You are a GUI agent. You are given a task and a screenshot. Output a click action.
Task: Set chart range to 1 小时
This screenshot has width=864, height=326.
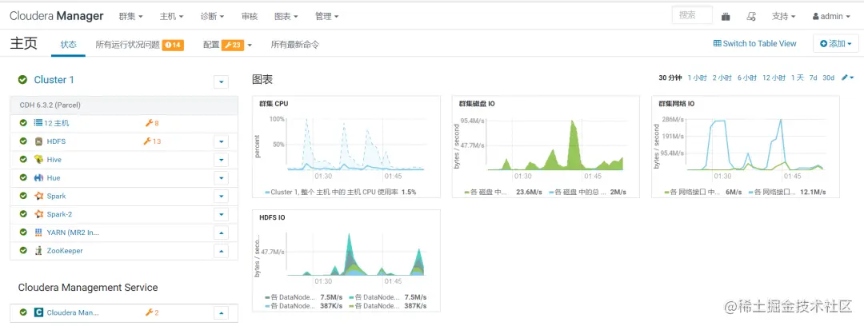click(697, 78)
